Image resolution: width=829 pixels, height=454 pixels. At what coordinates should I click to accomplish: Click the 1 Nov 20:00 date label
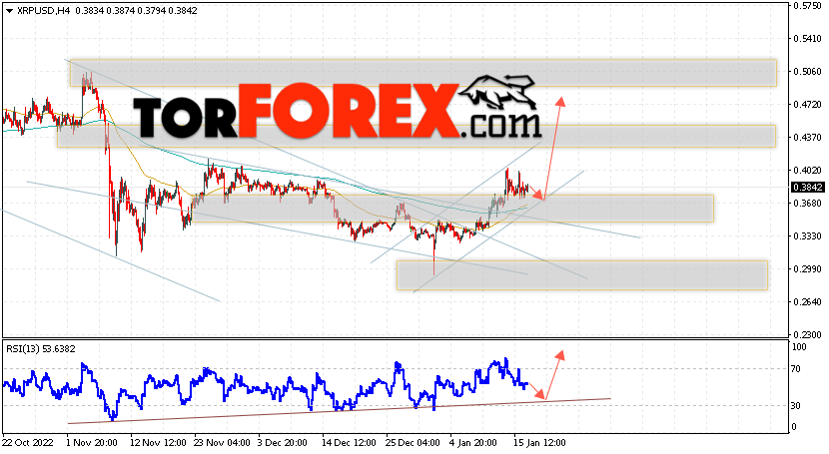point(93,442)
